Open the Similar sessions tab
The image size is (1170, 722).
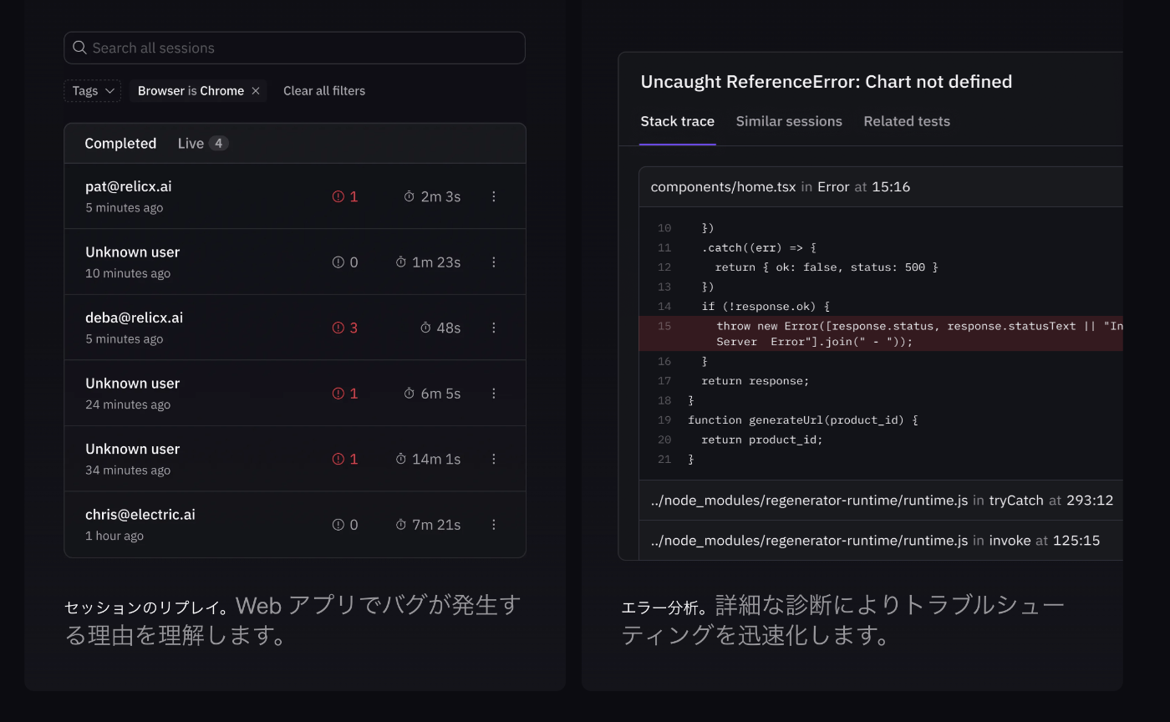pyautogui.click(x=789, y=122)
